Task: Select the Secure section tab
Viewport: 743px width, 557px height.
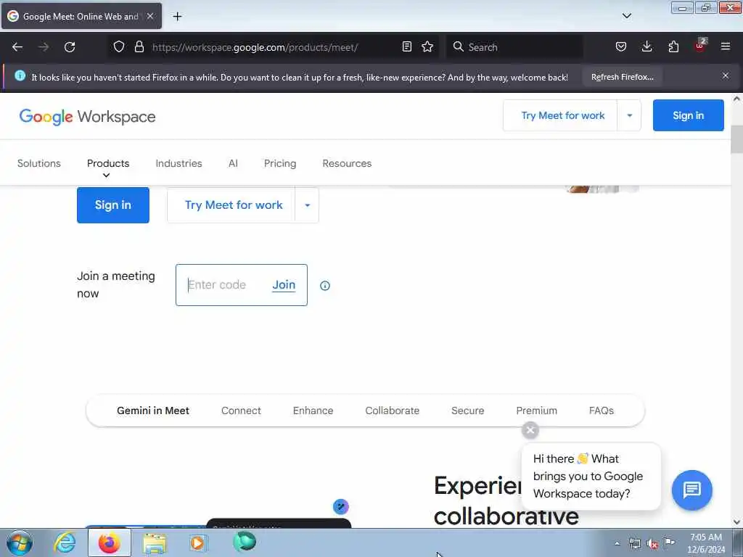Action: click(468, 410)
